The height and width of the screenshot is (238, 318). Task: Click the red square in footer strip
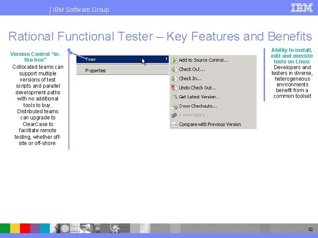pyautogui.click(x=25, y=228)
